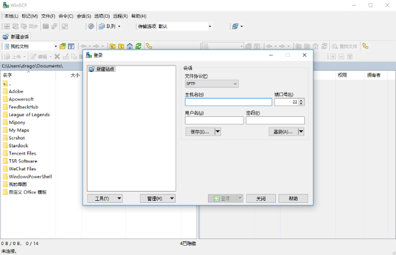Expand the Save (保存) button dropdown arrow
The width and height of the screenshot is (396, 255).
[218, 131]
